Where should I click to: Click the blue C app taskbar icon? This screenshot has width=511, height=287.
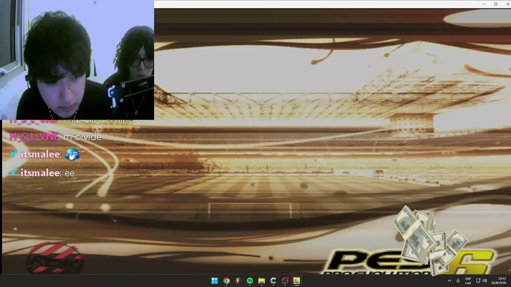click(x=273, y=281)
